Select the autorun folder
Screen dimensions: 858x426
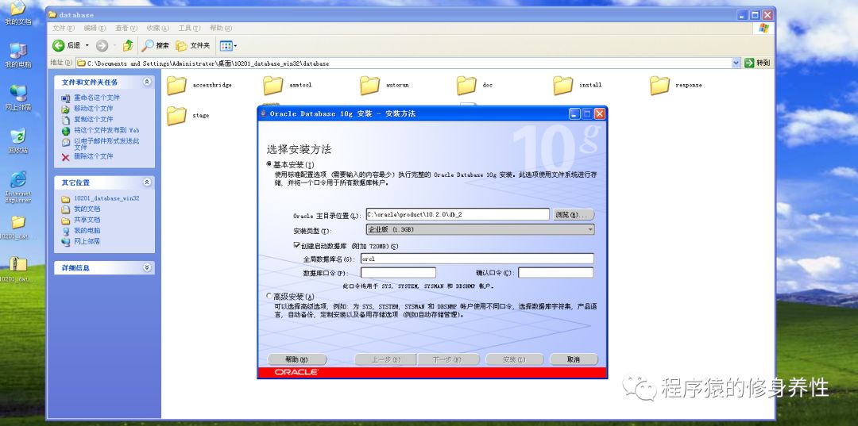385,85
